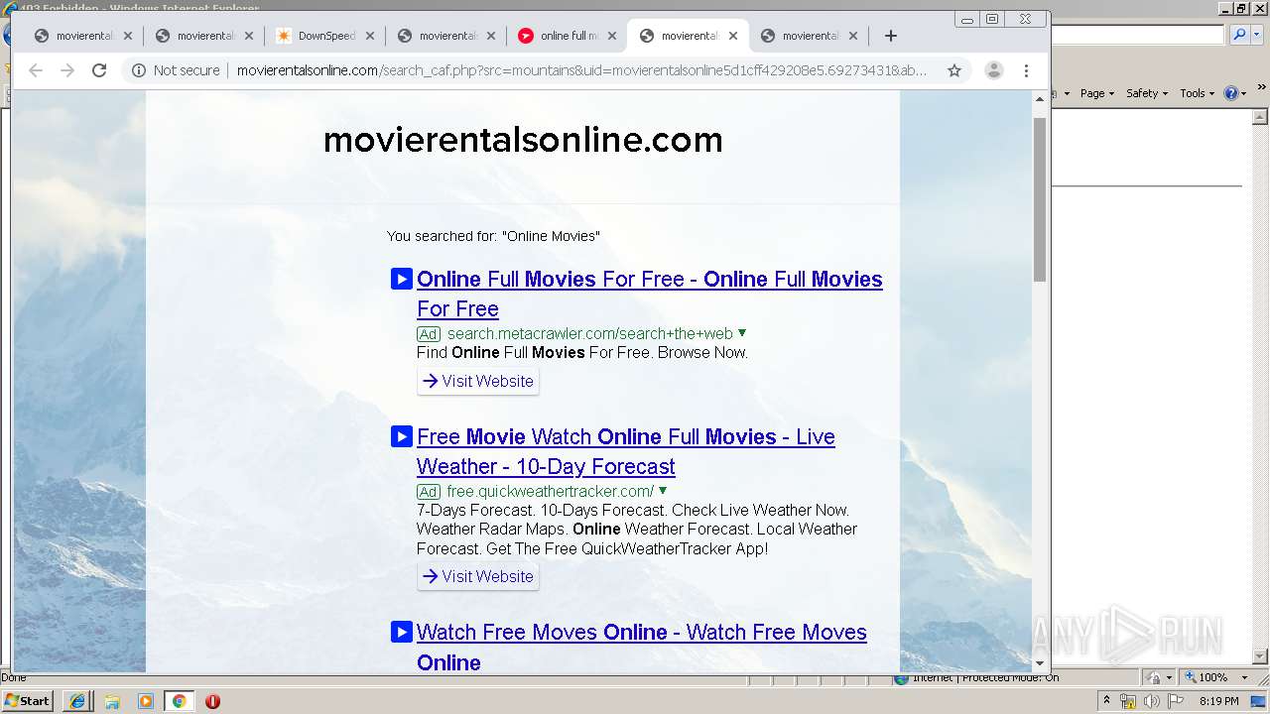Click Visit Website under metacrawler ad

(478, 381)
